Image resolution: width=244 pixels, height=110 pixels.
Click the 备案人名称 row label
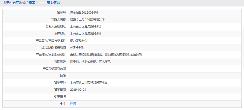click(x=58, y=20)
